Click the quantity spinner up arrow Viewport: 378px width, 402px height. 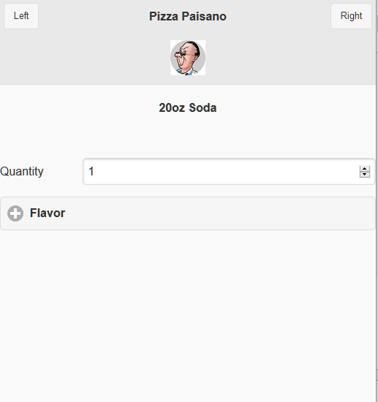pos(364,169)
